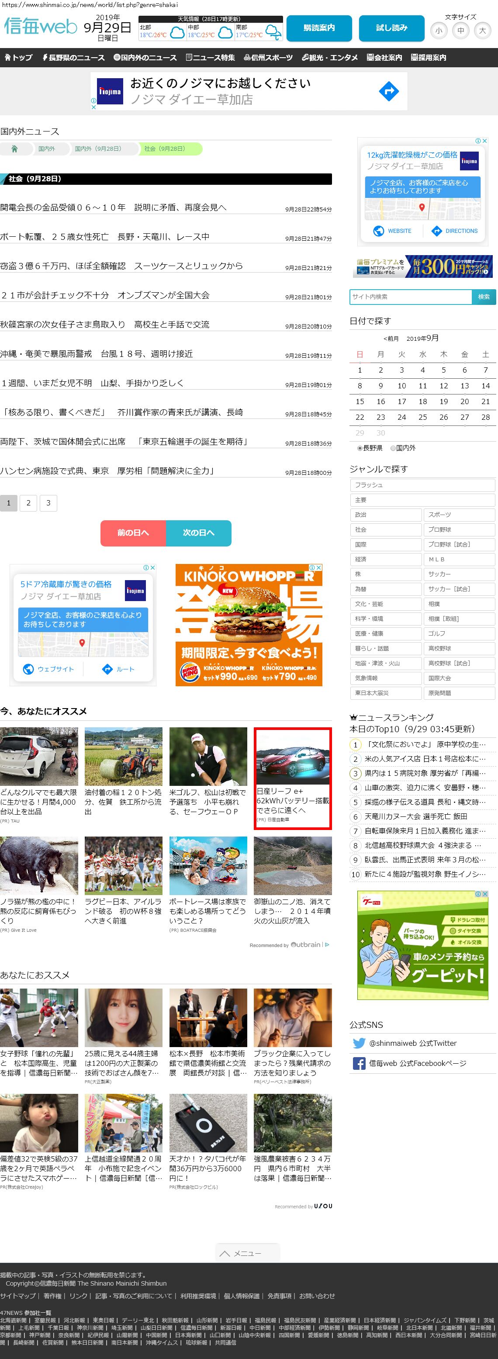Expand the メニュー footer menu
The width and height of the screenshot is (498, 1359).
click(x=247, y=1253)
